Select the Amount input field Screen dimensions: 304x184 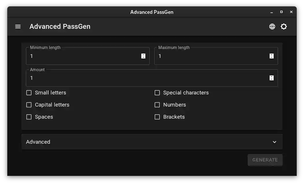click(144, 78)
